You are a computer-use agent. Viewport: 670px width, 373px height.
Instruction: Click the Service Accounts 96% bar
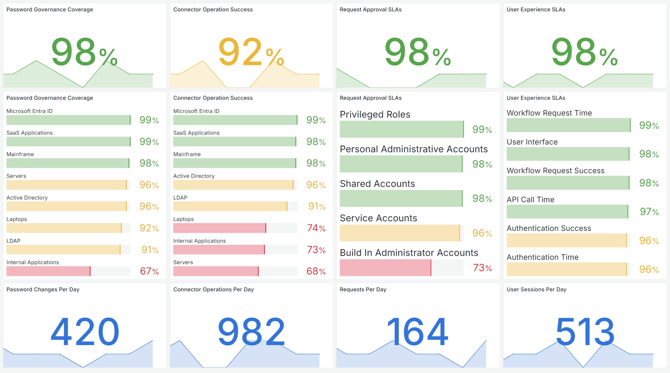point(402,233)
